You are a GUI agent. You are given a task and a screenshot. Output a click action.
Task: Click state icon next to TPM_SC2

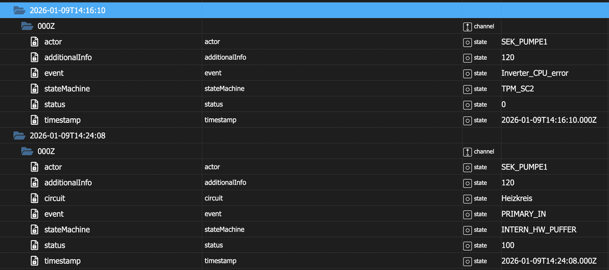click(x=467, y=89)
